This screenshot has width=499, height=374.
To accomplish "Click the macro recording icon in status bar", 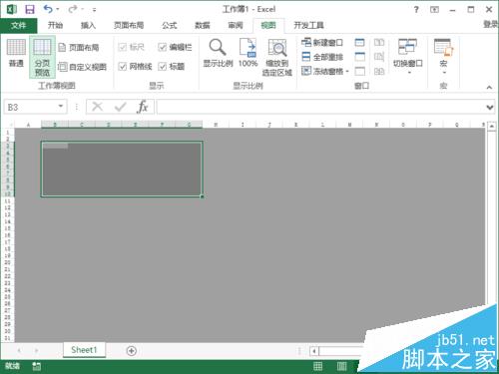I will [36, 366].
